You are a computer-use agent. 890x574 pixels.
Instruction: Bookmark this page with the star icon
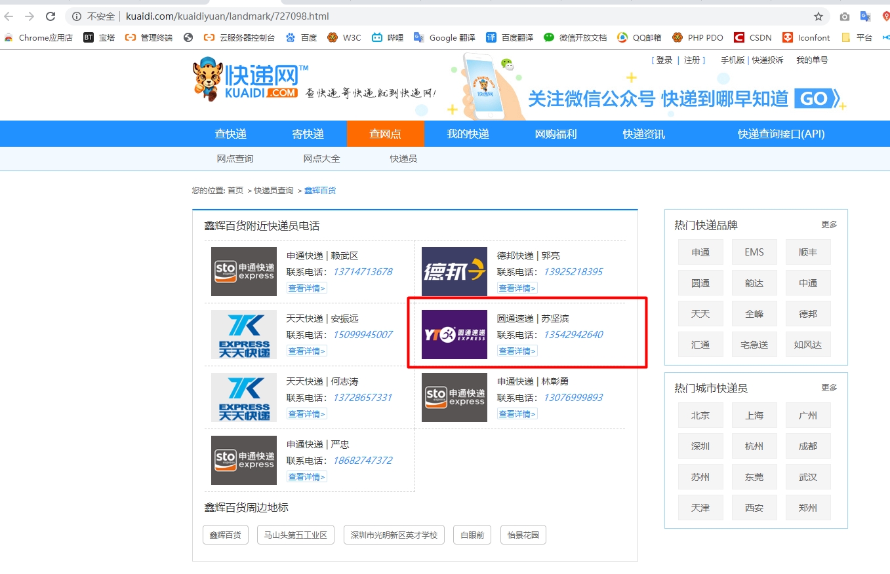[x=818, y=16]
